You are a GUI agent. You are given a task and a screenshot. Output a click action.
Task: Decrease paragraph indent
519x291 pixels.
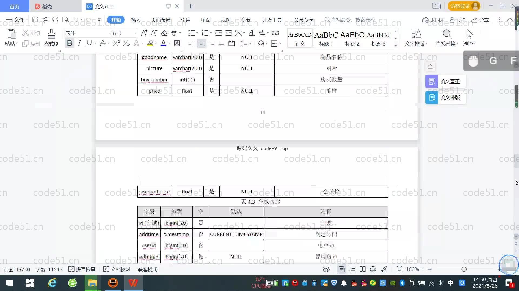(x=218, y=33)
